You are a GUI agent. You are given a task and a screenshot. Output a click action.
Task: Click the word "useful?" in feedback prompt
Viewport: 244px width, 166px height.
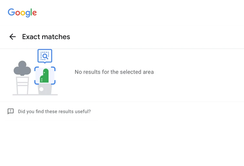[83, 111]
